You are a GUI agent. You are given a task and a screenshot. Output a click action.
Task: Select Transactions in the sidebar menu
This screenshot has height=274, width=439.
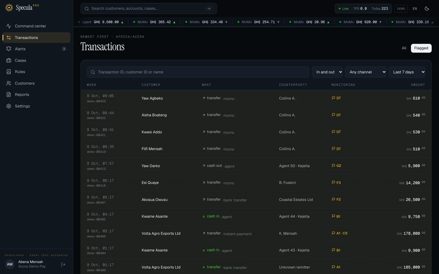pyautogui.click(x=36, y=38)
